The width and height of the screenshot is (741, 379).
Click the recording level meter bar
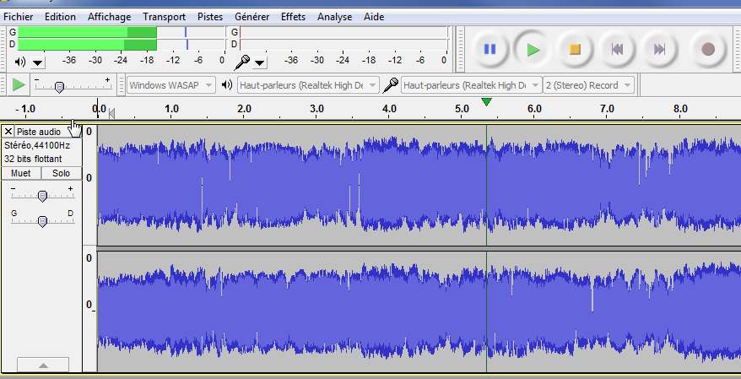coord(343,38)
